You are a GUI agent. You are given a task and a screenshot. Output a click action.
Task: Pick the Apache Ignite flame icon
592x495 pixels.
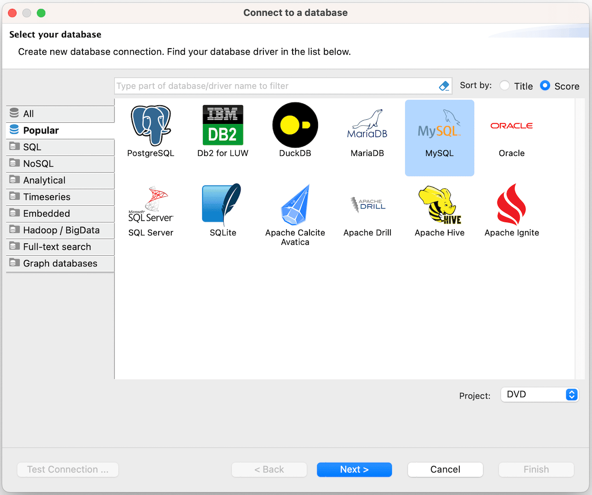[511, 205]
